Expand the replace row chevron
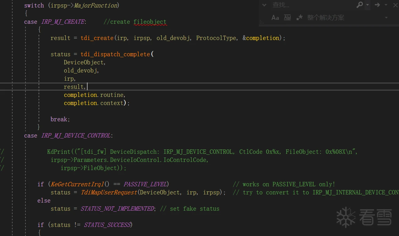This screenshot has width=399, height=236. click(x=264, y=5)
